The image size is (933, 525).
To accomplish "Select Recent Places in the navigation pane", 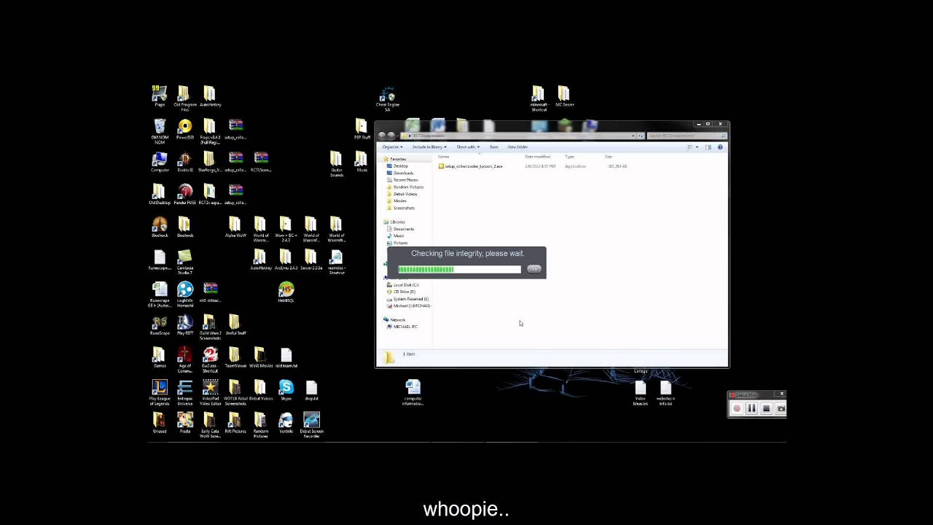I will (402, 180).
